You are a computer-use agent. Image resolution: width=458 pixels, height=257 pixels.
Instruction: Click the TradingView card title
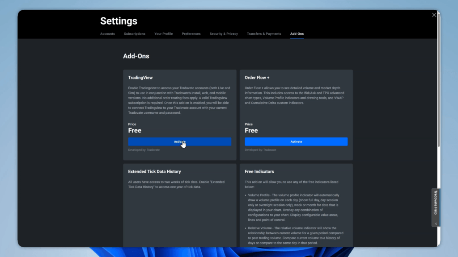[x=140, y=78]
